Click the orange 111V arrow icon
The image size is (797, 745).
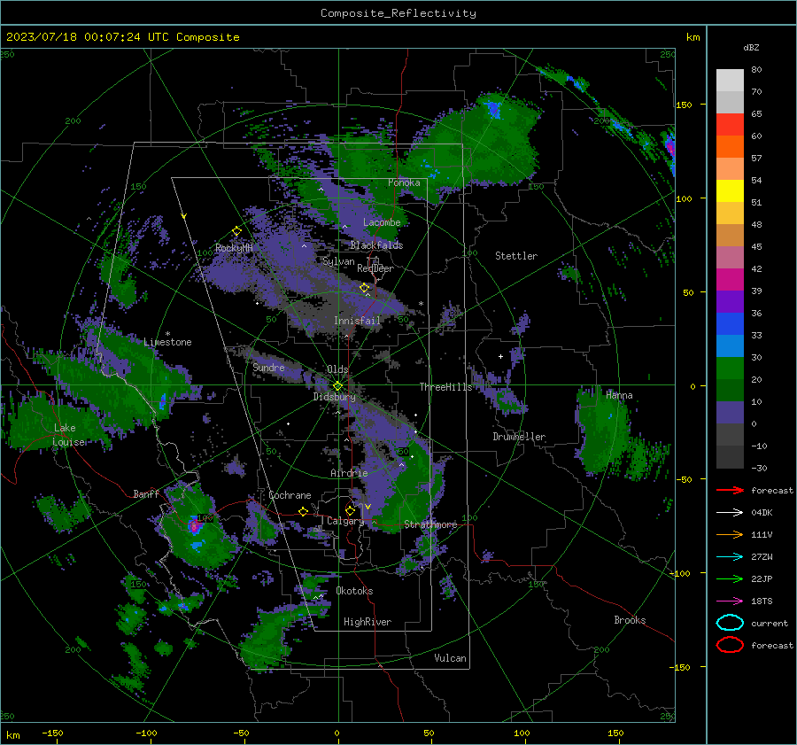[x=730, y=534]
